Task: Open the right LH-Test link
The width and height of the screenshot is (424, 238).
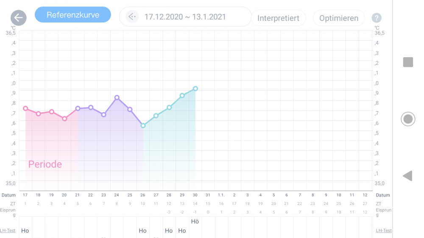Action: pos(383,230)
